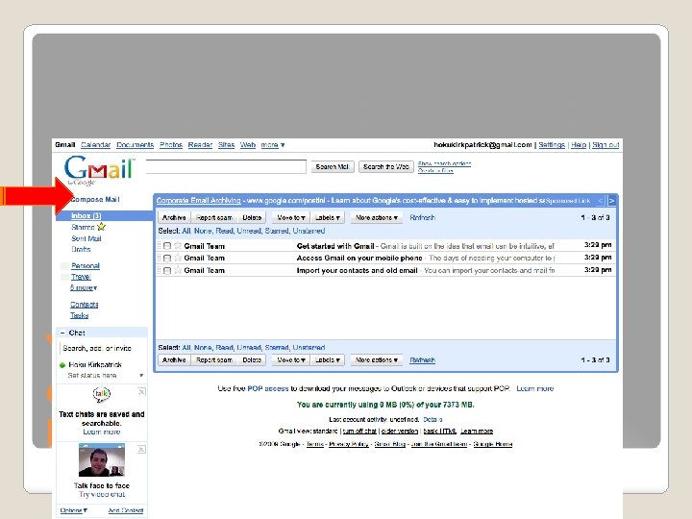Click Show search options link

click(x=444, y=163)
